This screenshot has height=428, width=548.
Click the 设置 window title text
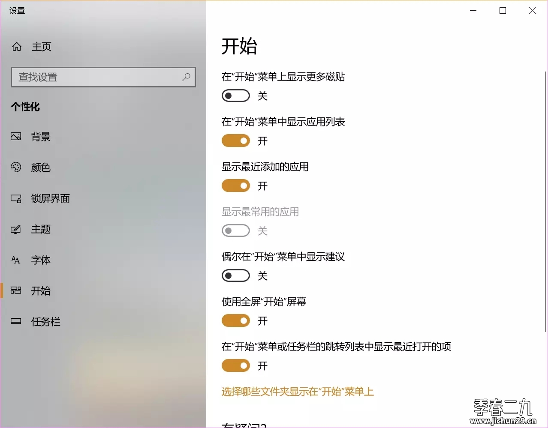click(x=17, y=11)
